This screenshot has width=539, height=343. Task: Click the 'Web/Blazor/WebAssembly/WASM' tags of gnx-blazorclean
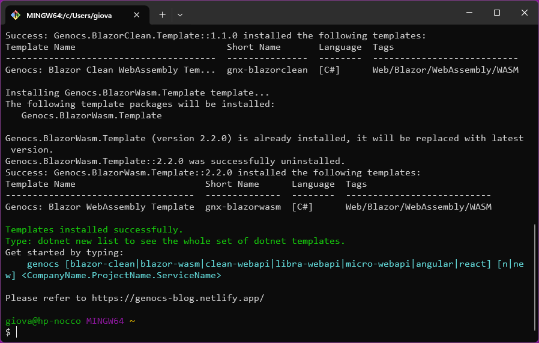445,70
